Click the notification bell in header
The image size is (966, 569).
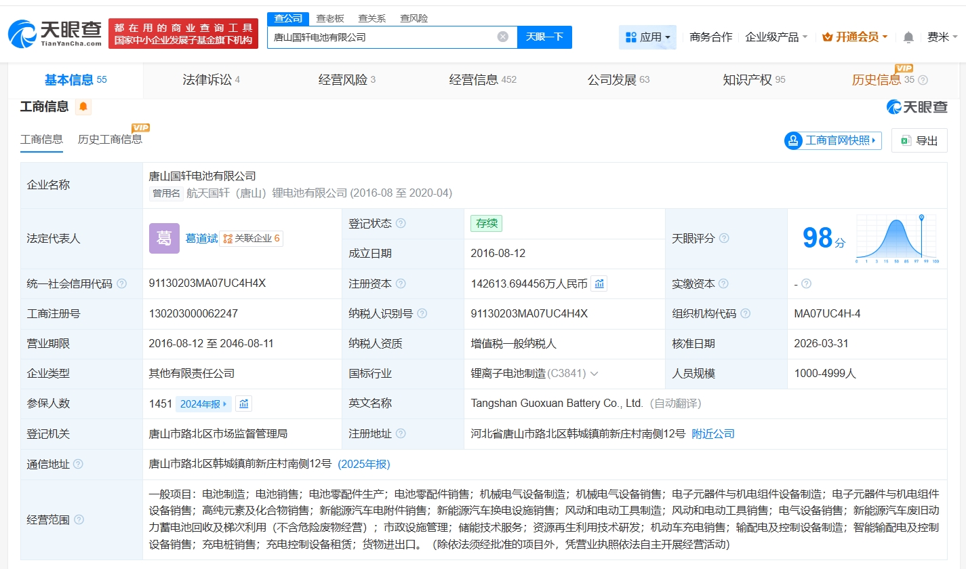pyautogui.click(x=908, y=37)
